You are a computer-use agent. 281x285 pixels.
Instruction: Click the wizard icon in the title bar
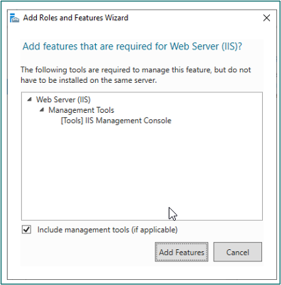(x=14, y=18)
